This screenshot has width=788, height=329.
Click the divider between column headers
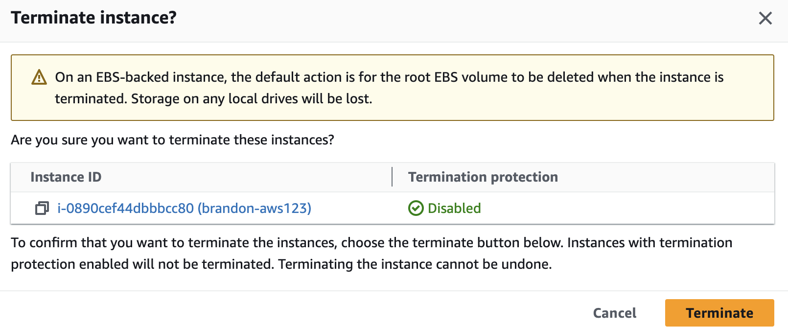pos(392,177)
